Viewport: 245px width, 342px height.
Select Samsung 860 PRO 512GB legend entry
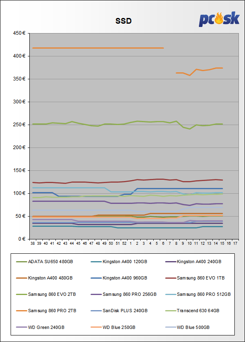click(198, 294)
